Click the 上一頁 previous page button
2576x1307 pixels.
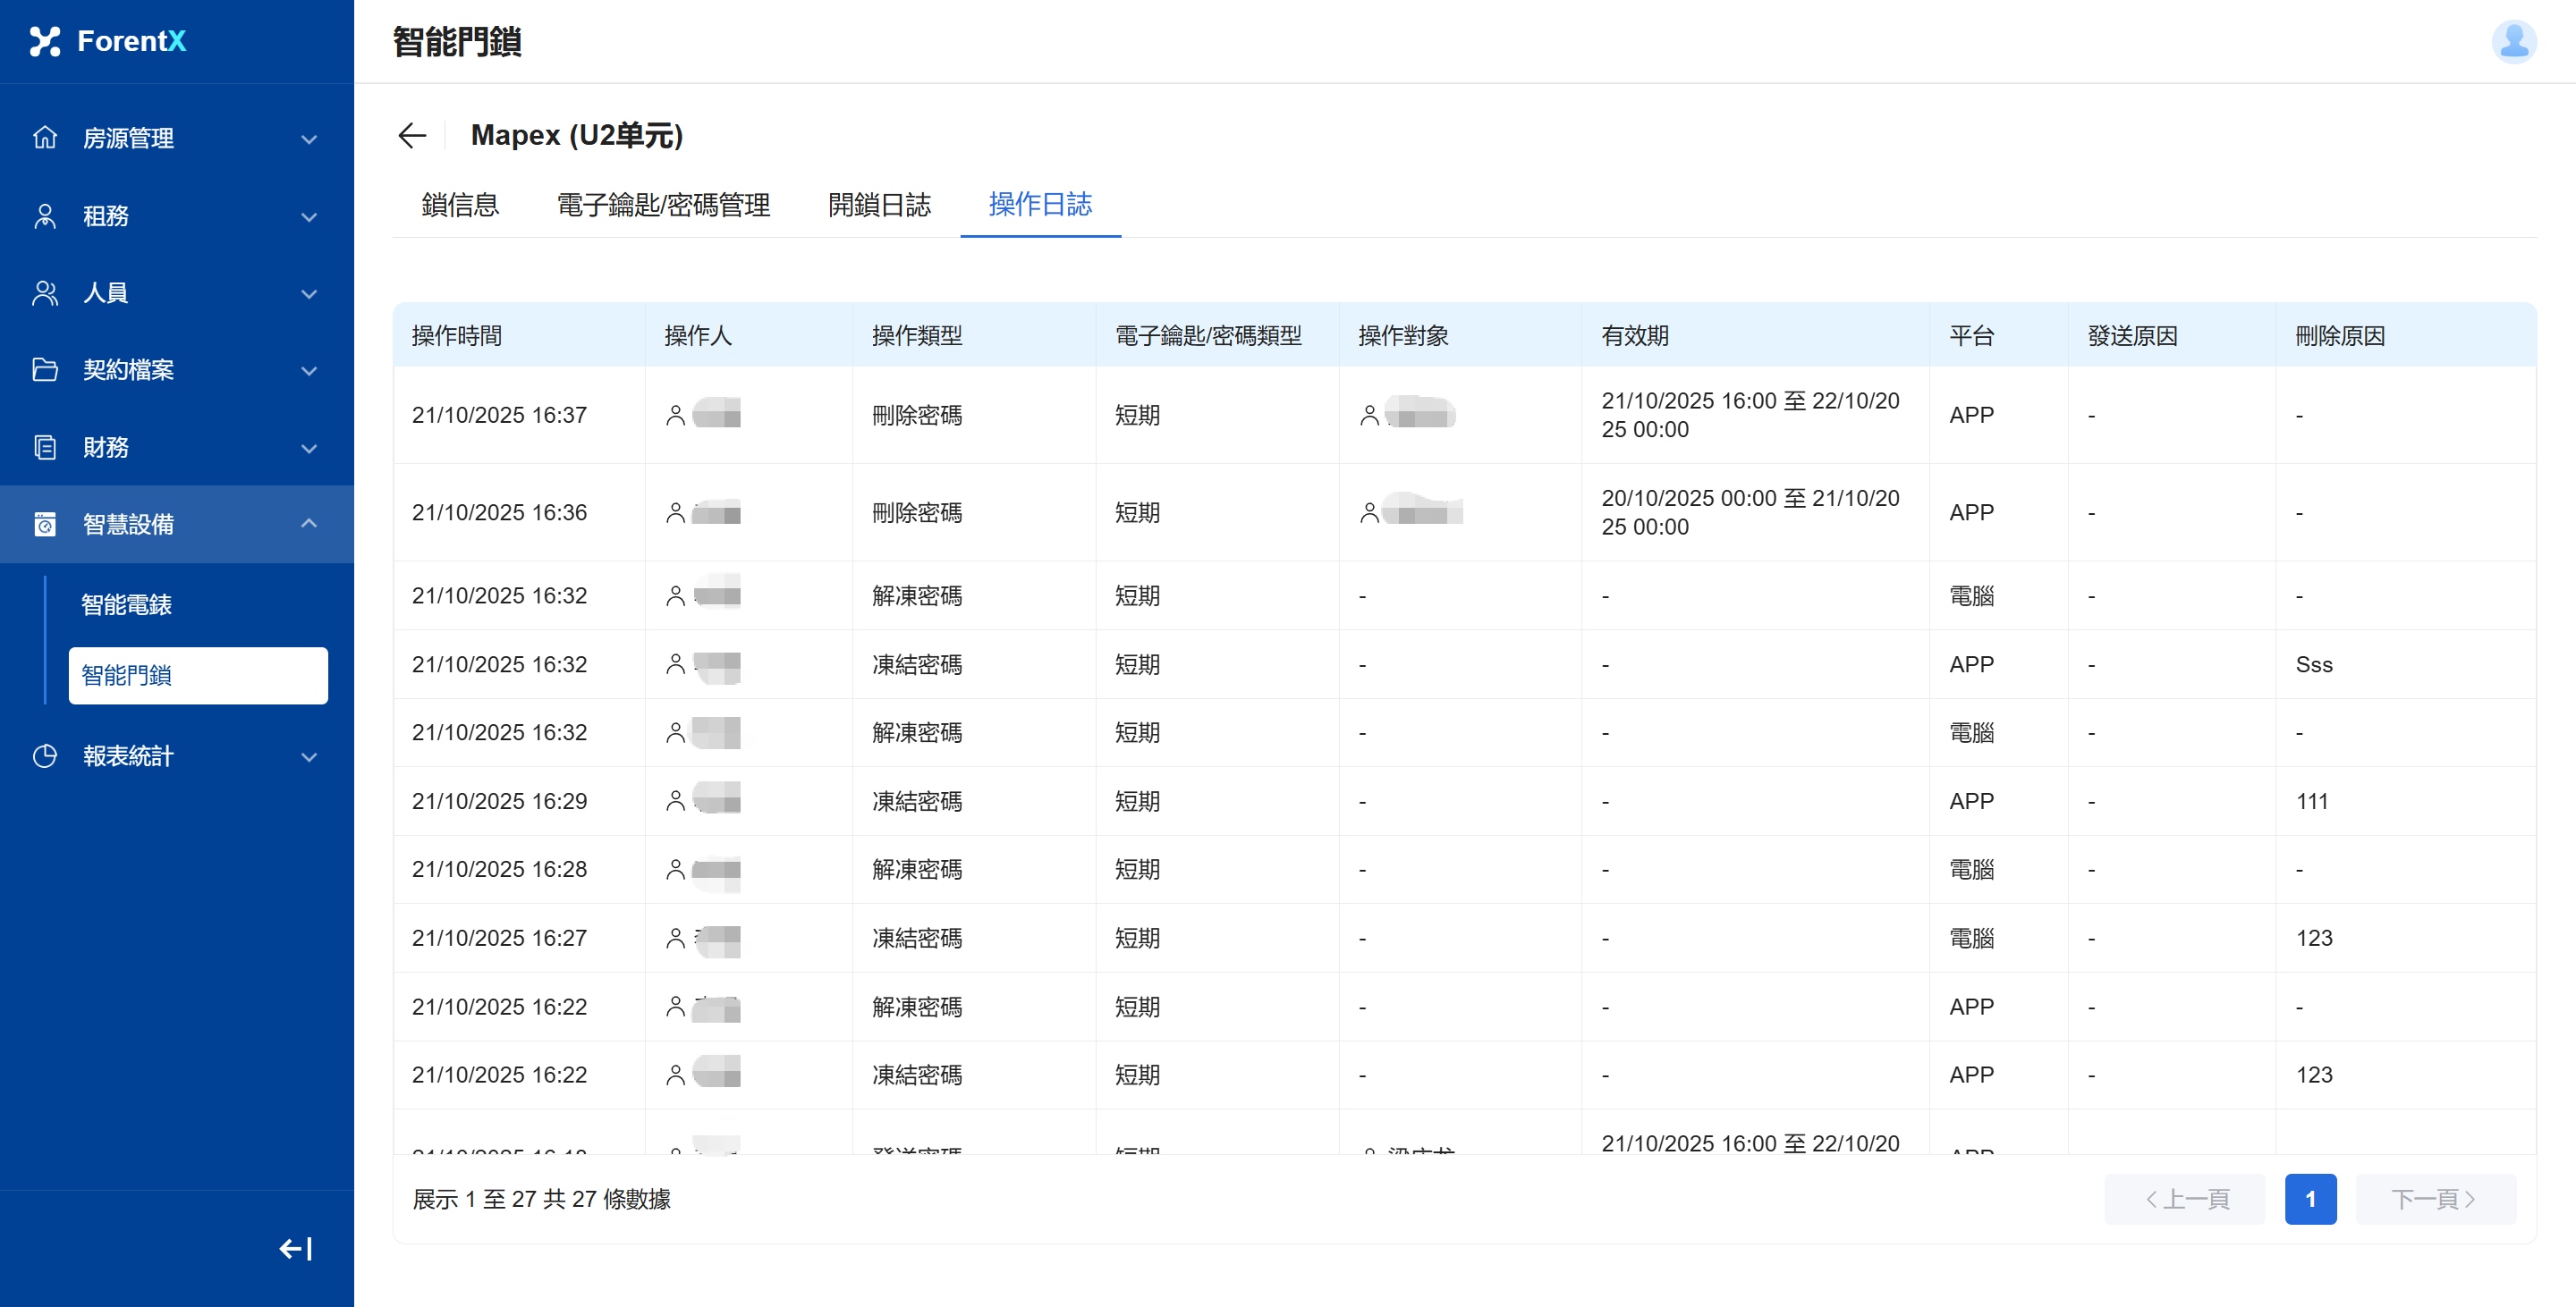click(x=2185, y=1198)
